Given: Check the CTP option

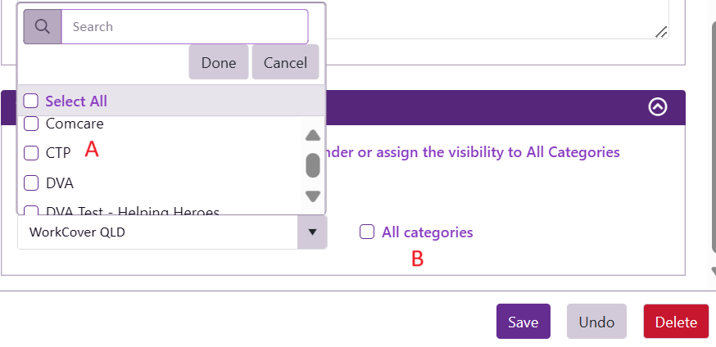Looking at the screenshot, I should [x=31, y=153].
